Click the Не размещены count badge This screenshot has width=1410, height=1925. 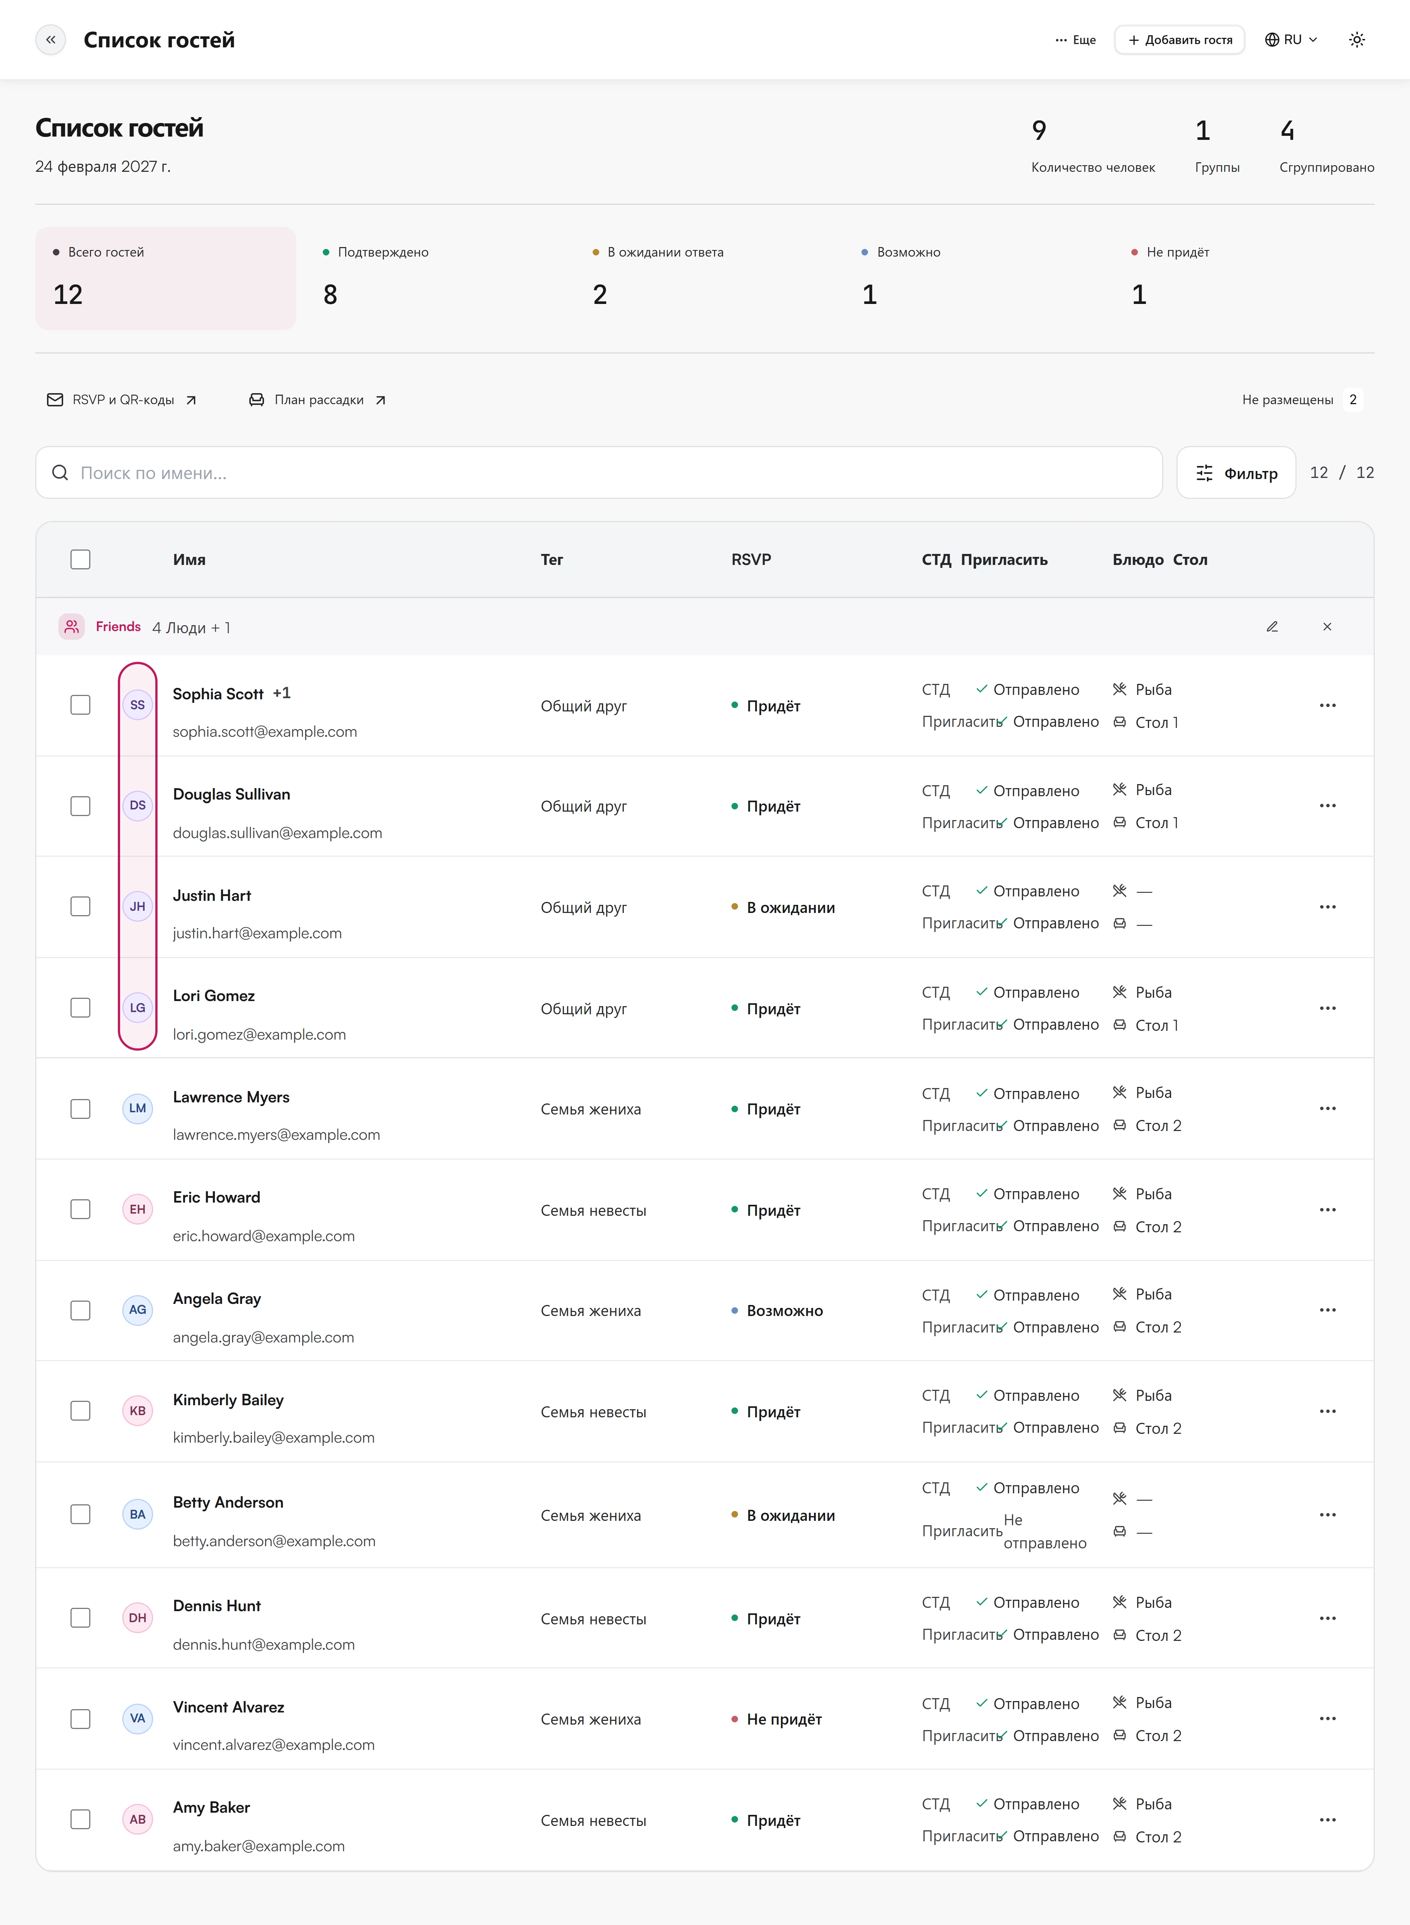(x=1352, y=399)
